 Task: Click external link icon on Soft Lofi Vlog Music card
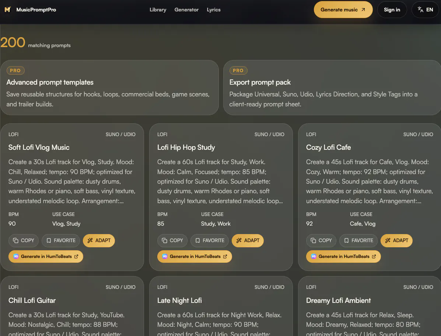pos(76,257)
